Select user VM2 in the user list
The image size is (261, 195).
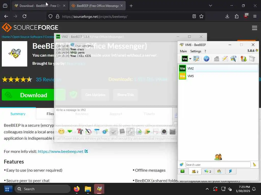(218, 68)
